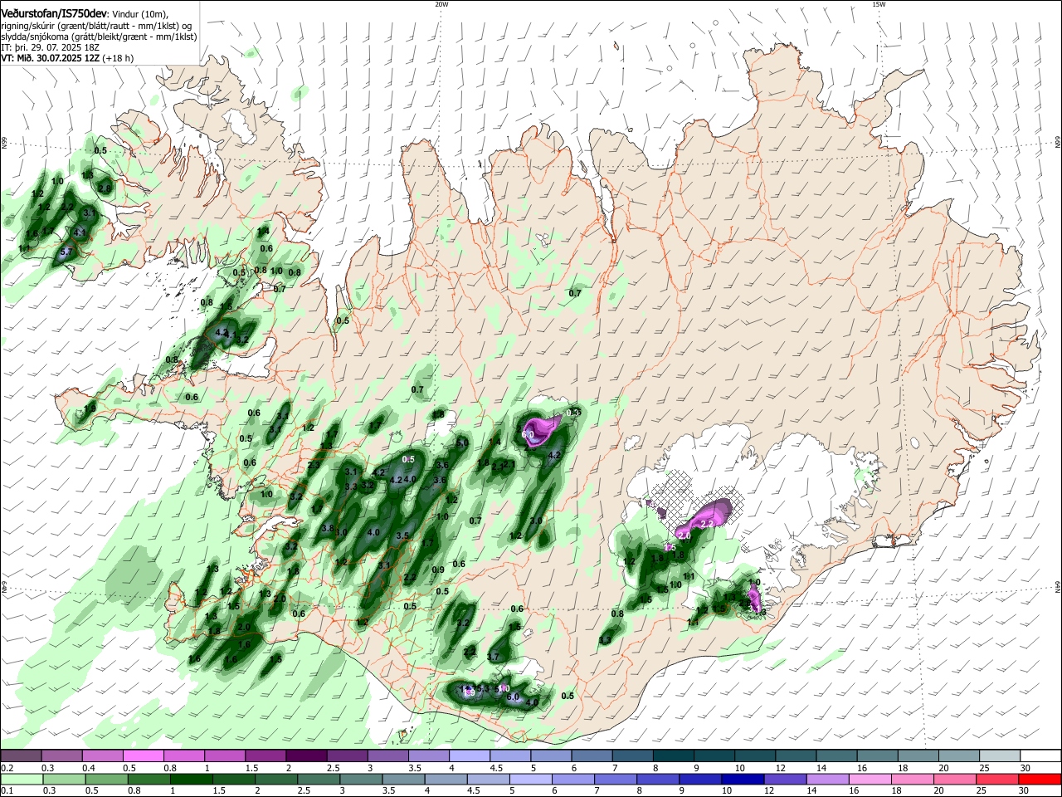Click the '3.7' precipitation value on the map
1062x797 pixels.
tap(493, 657)
